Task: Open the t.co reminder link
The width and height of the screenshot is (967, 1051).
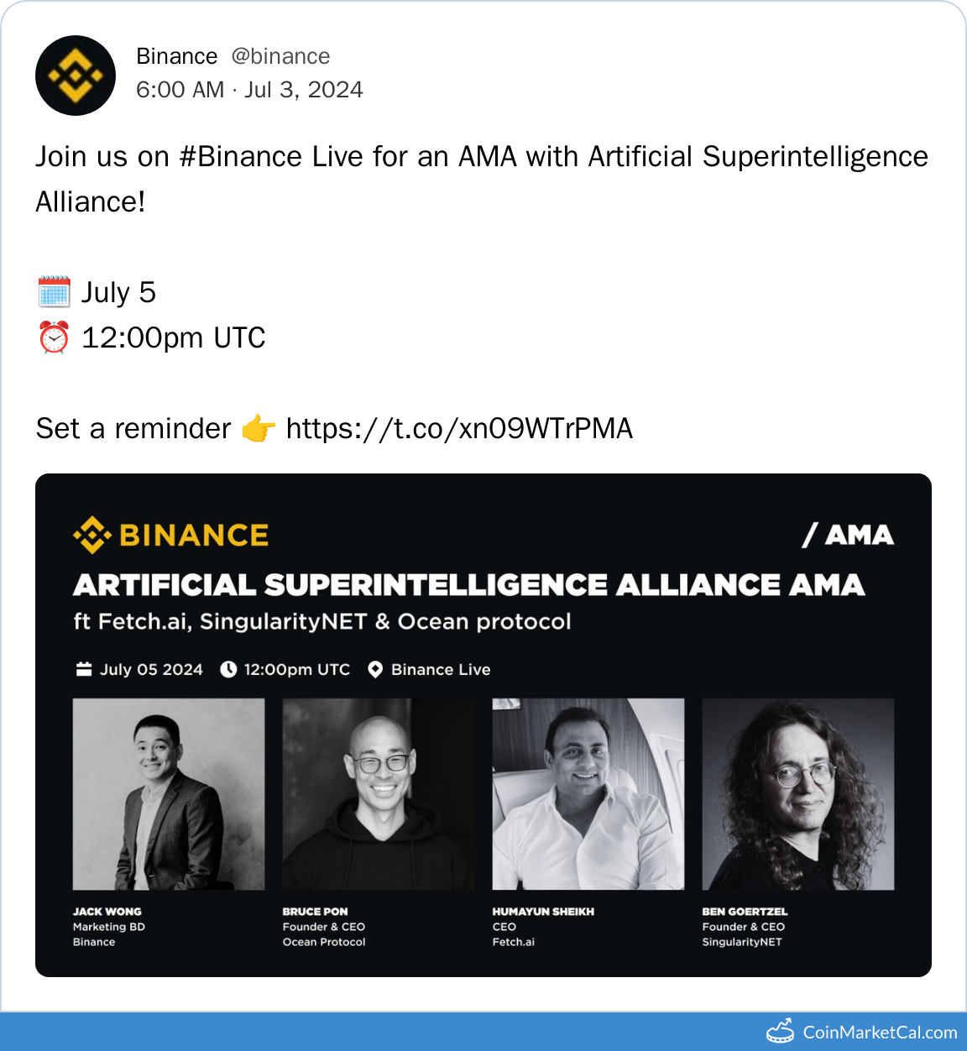Action: 459,429
